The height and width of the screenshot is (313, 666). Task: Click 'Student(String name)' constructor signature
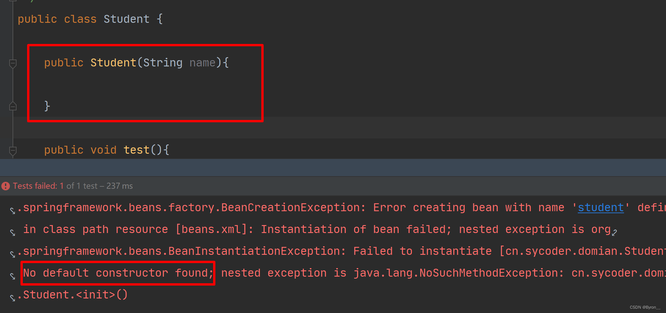pyautogui.click(x=156, y=63)
